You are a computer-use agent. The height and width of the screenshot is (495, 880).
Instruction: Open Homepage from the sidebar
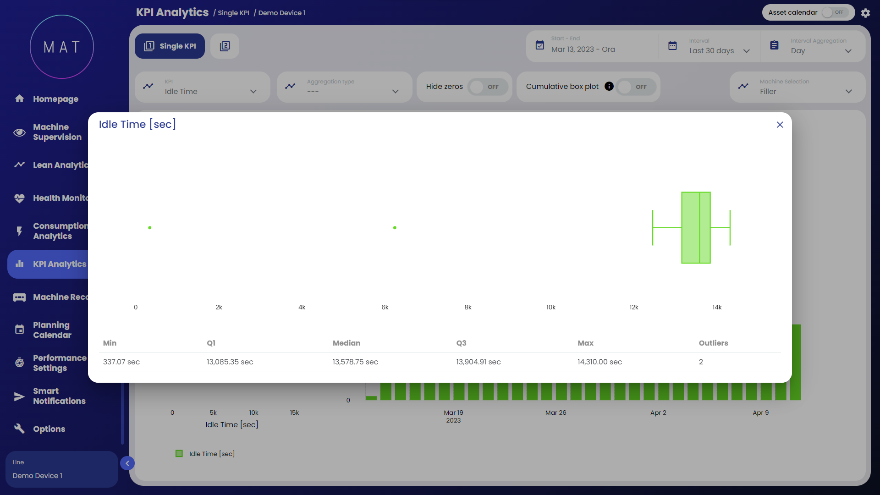pos(55,99)
